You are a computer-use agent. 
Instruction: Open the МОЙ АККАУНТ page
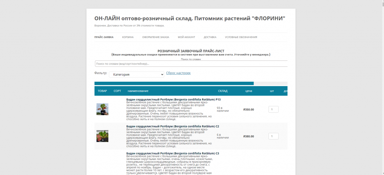tap(186, 37)
